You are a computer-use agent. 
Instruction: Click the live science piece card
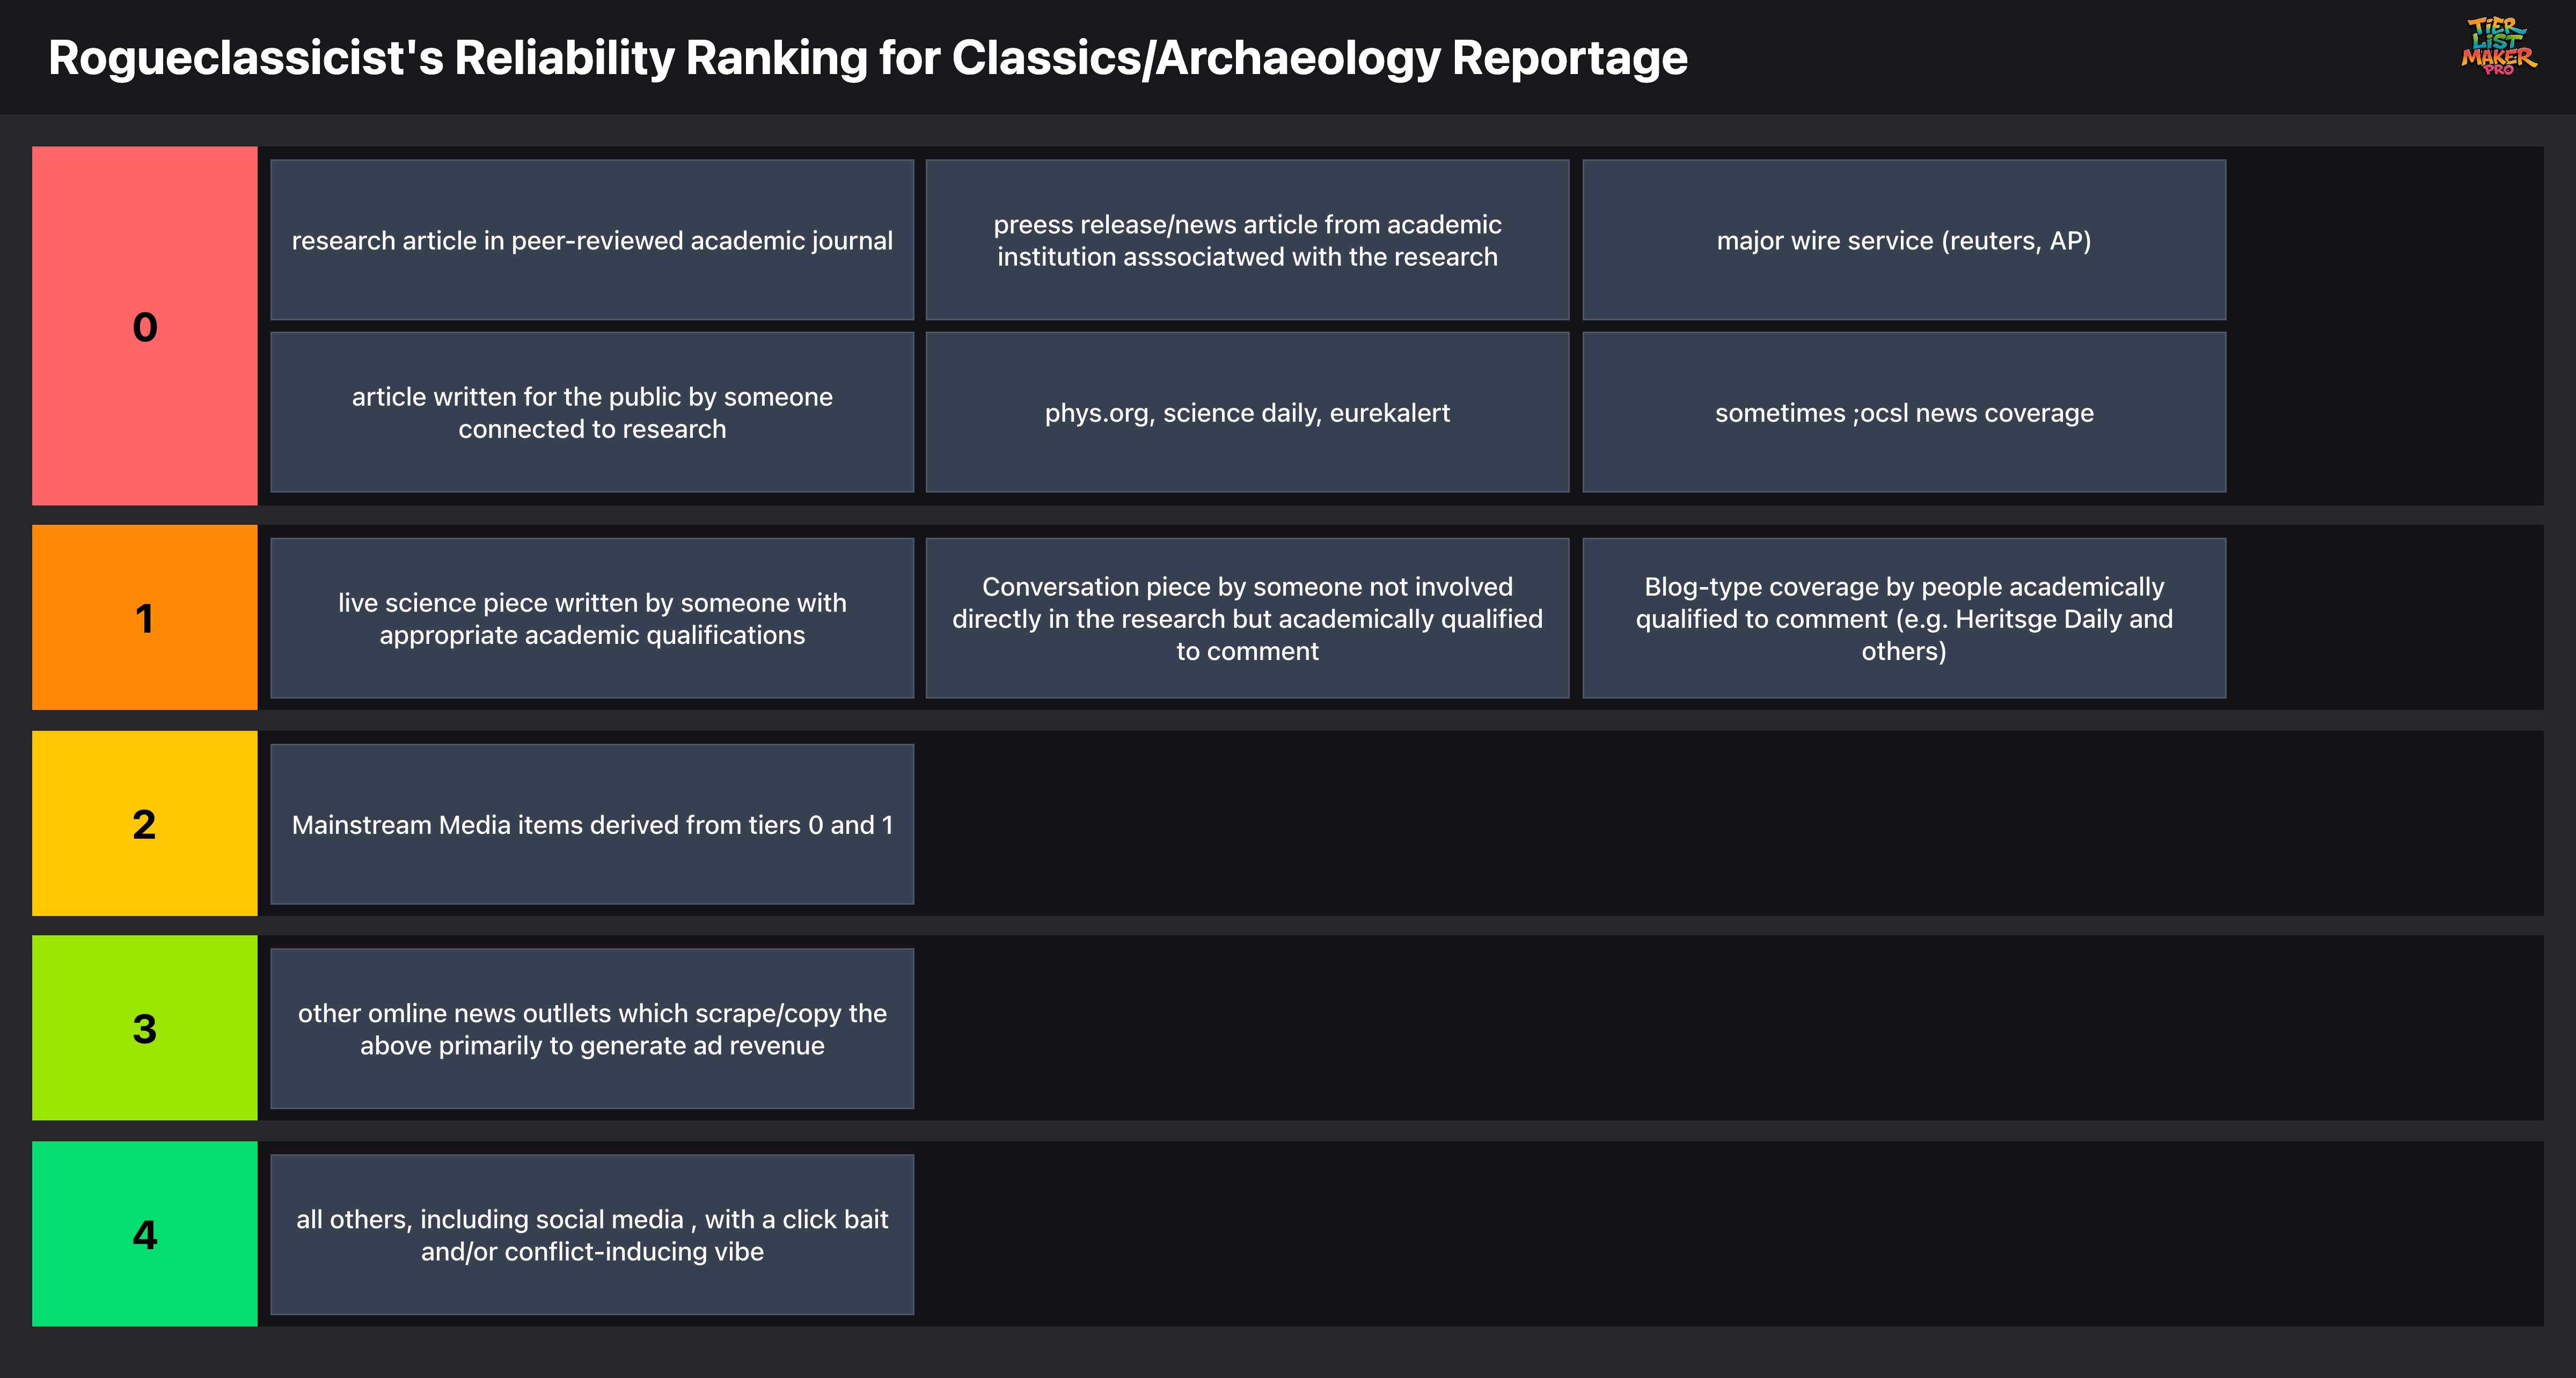[x=592, y=618]
